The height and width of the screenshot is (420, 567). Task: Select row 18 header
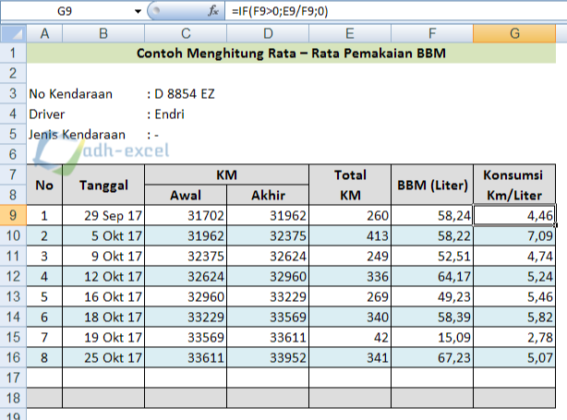click(x=13, y=398)
